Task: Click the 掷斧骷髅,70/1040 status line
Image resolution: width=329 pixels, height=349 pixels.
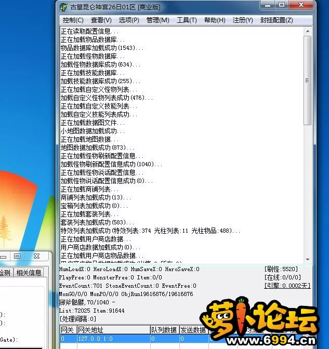Action: pos(87,302)
